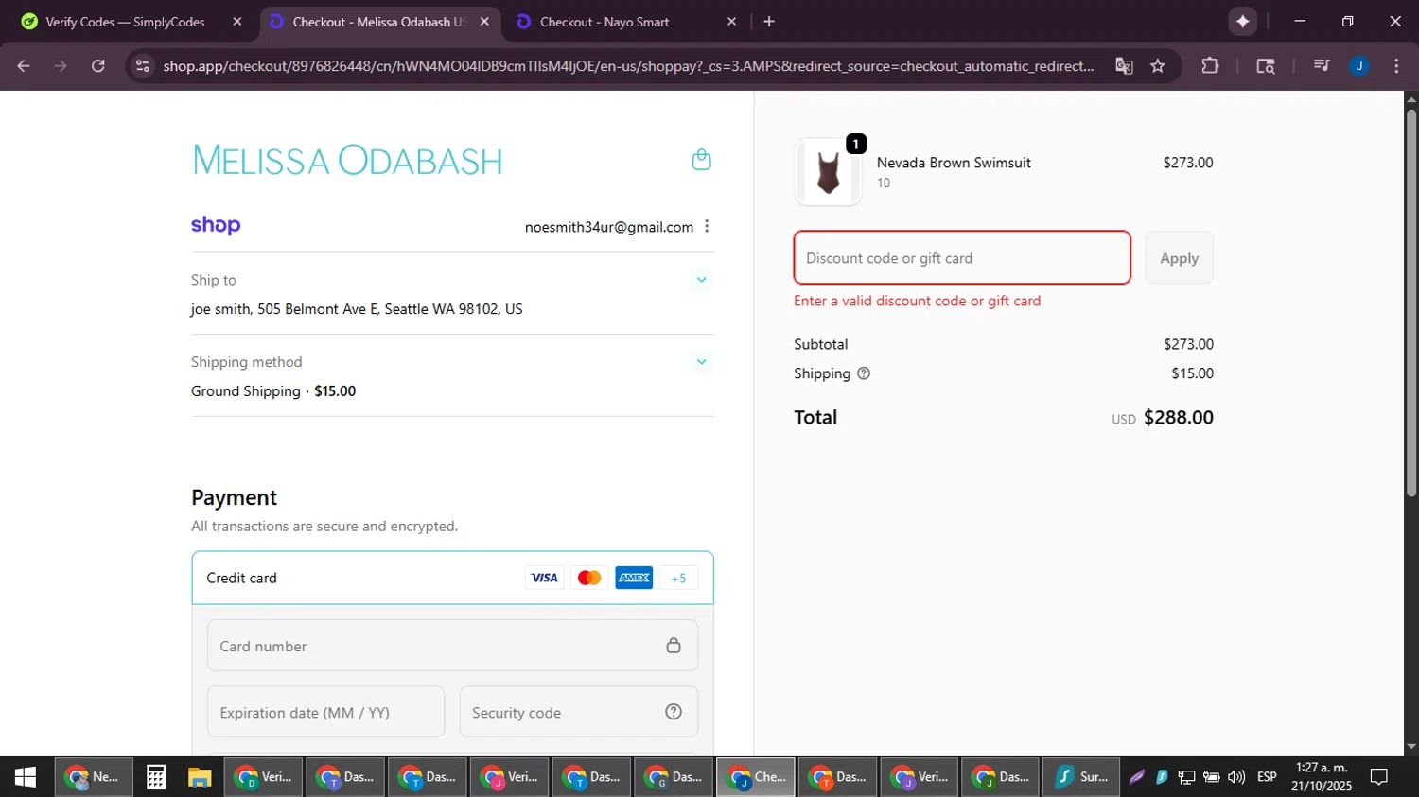Click the Mastercard icon
Viewport: 1419px width, 797px height.
pos(589,578)
